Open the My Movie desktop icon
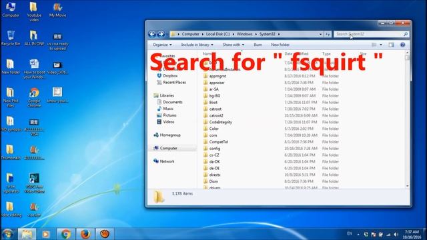 [x=57, y=10]
